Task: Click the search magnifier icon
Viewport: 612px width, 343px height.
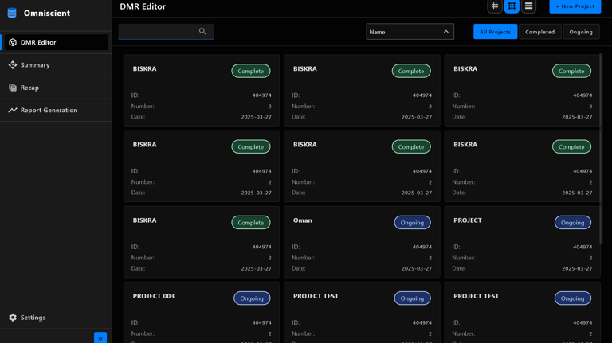Action: (202, 32)
